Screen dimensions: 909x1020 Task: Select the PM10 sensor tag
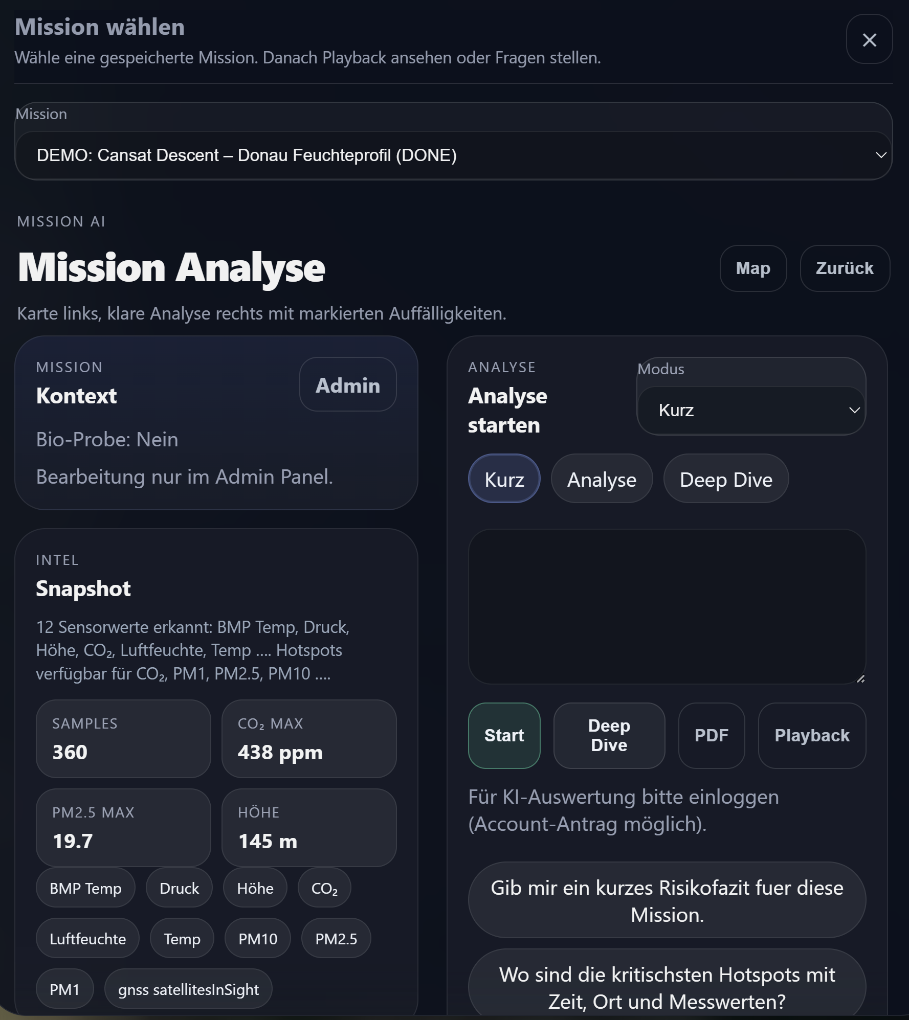coord(258,939)
